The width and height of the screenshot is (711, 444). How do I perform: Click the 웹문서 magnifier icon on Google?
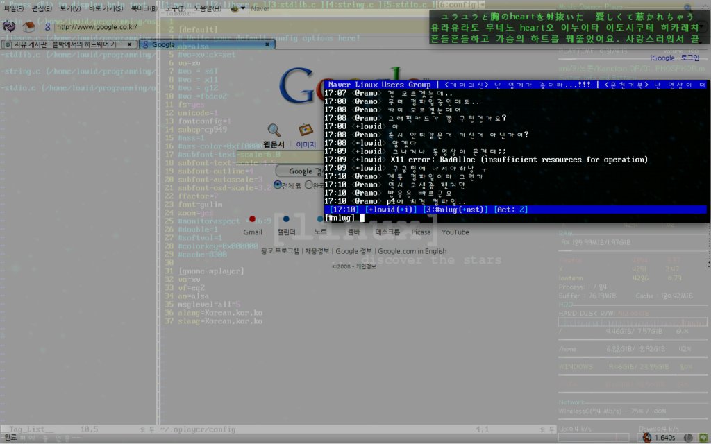[x=274, y=130]
